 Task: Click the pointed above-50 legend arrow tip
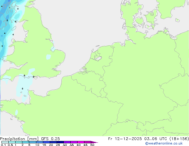(x=94, y=142)
